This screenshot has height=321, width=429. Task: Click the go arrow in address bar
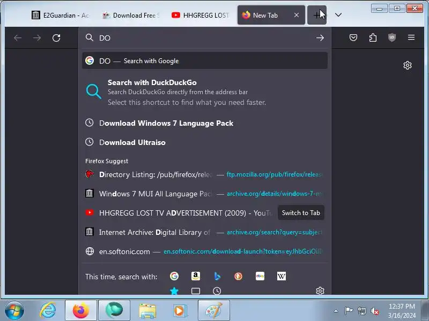pyautogui.click(x=320, y=38)
